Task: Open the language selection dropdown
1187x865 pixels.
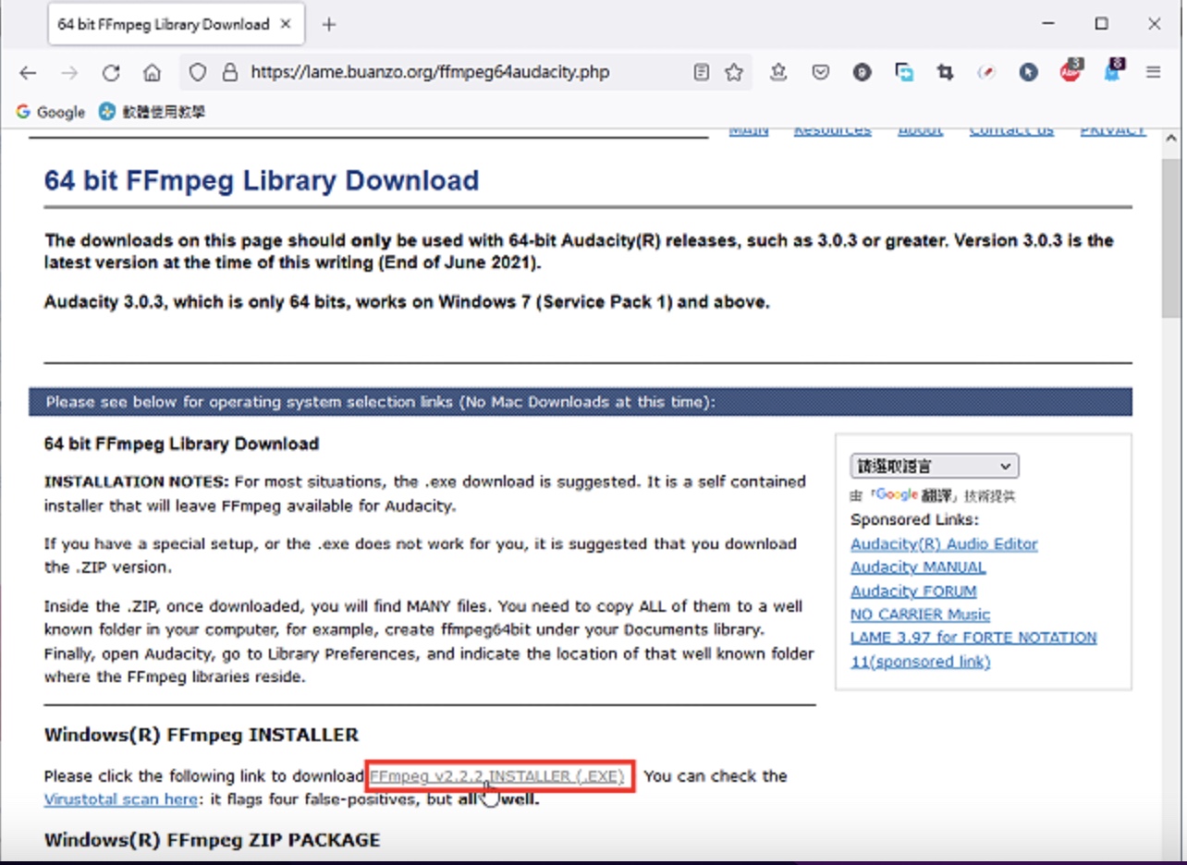Action: [x=934, y=466]
